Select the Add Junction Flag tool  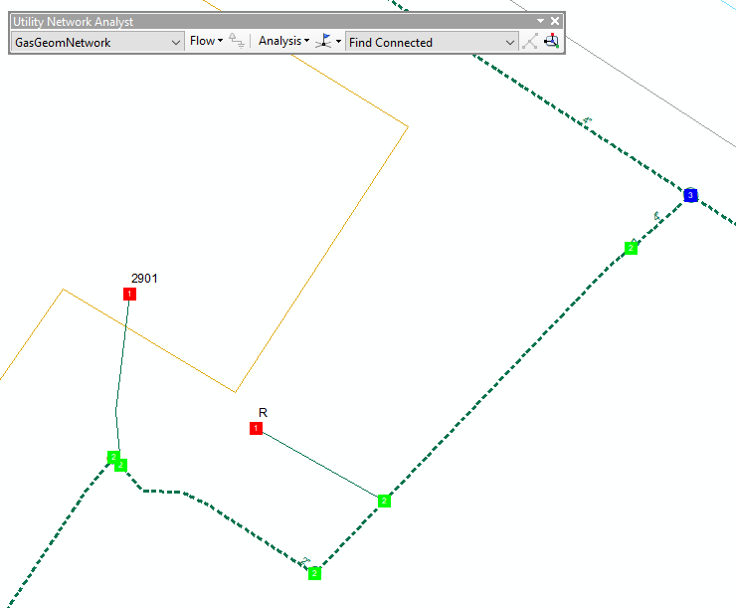323,41
